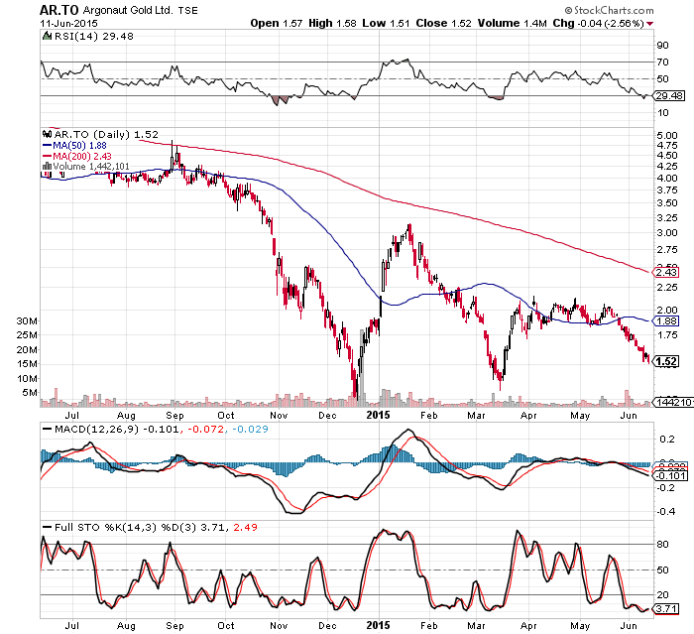Click the MACD(12,26,9) legend text
Viewport: 694px width, 634px height.
pyautogui.click(x=96, y=429)
